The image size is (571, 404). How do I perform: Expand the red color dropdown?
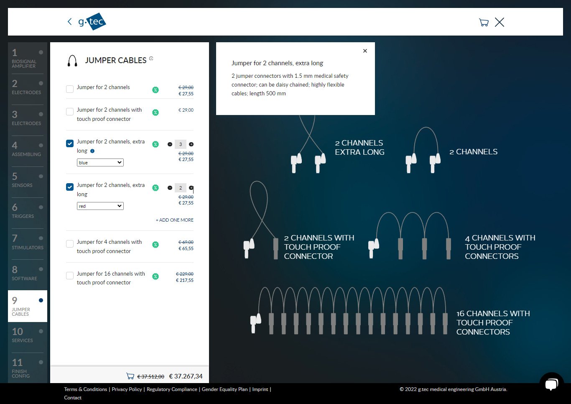pos(100,206)
